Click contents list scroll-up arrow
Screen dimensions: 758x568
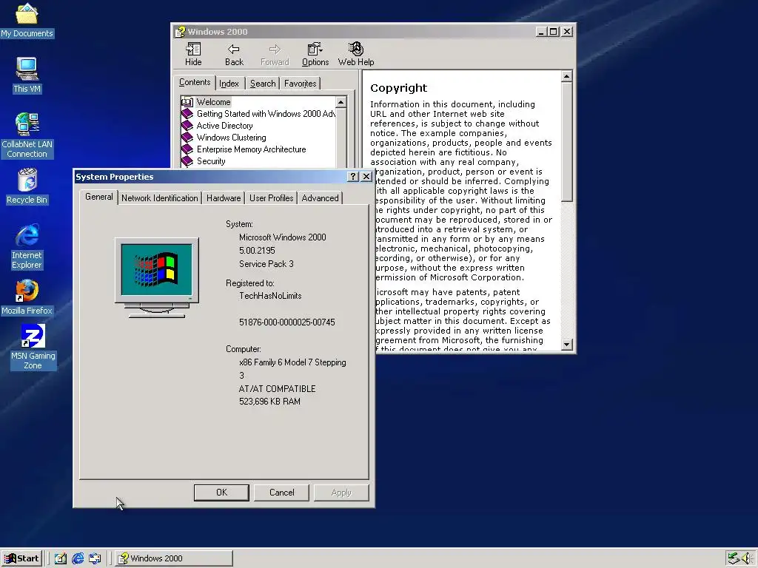tap(341, 102)
